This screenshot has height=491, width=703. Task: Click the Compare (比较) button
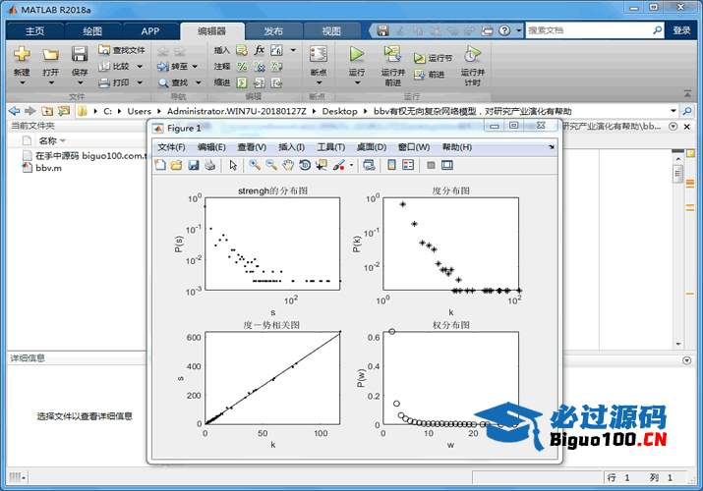pos(115,66)
